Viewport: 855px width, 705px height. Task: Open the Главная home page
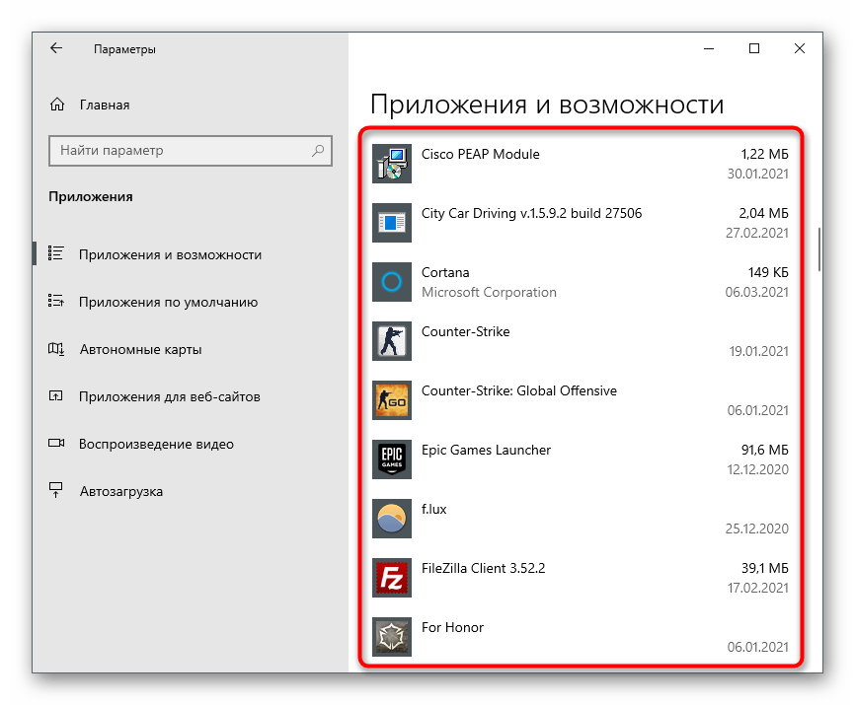coord(104,105)
